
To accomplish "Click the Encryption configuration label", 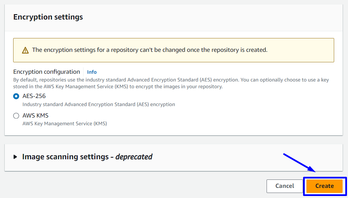I will 47,72.
